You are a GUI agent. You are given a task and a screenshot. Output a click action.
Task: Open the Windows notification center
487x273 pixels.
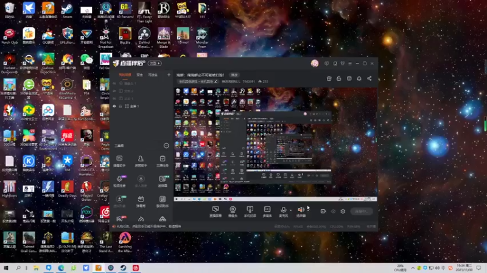(x=478, y=268)
